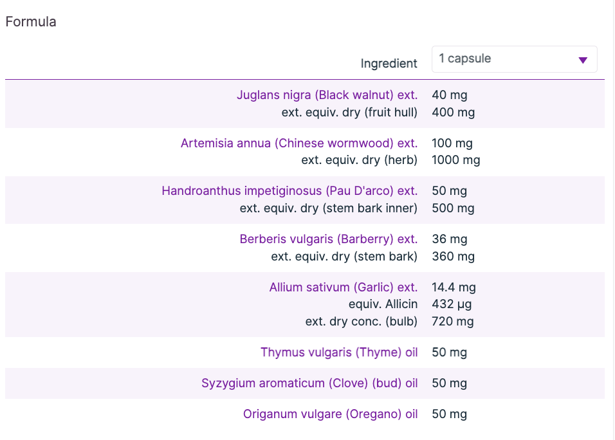Click the 14.4 mg garlic extract amount
Screen dimensions: 615x440
tap(454, 288)
